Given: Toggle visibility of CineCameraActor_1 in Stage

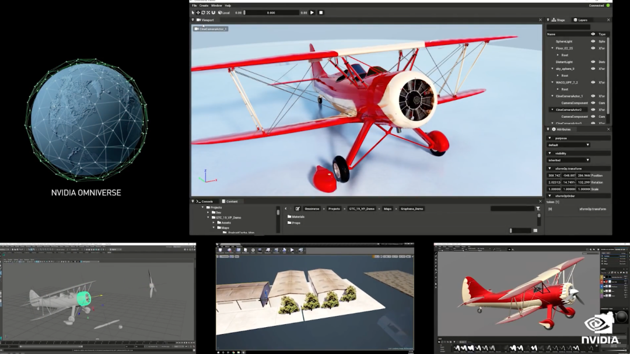Looking at the screenshot, I should pyautogui.click(x=593, y=96).
